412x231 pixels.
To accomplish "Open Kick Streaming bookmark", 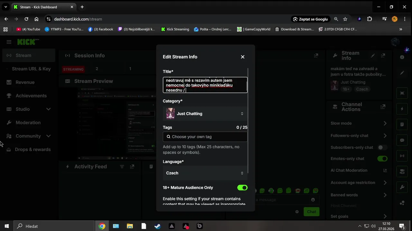I will [x=175, y=29].
